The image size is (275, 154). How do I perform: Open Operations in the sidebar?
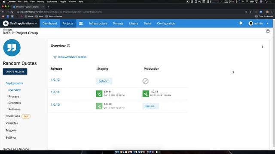pyautogui.click(x=13, y=116)
